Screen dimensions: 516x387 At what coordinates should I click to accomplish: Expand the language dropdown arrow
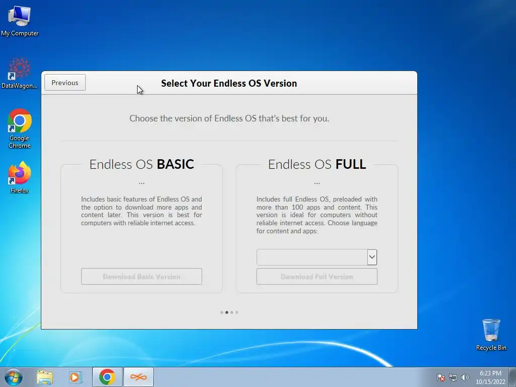pos(372,257)
